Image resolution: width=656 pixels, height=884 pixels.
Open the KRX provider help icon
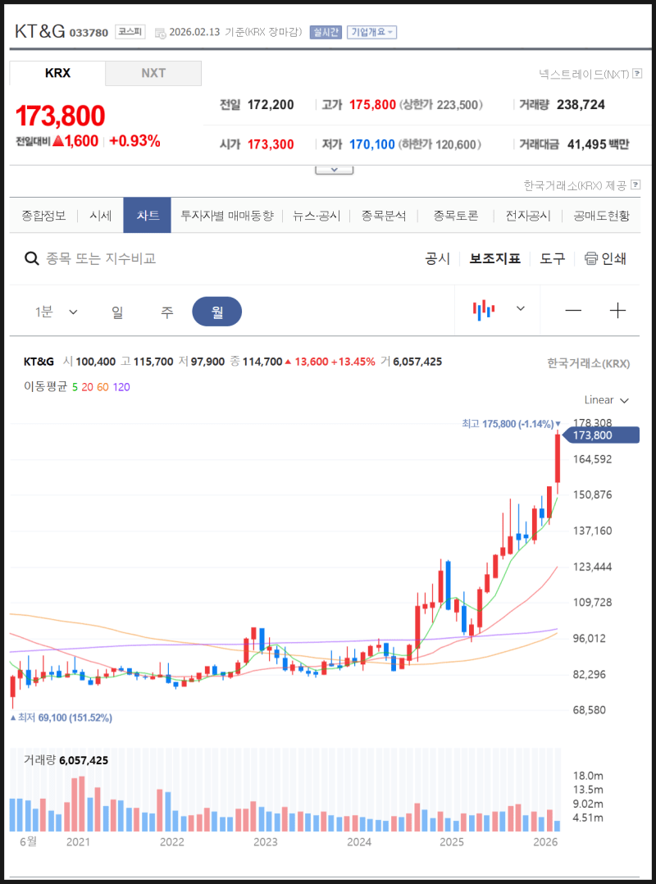click(x=635, y=185)
